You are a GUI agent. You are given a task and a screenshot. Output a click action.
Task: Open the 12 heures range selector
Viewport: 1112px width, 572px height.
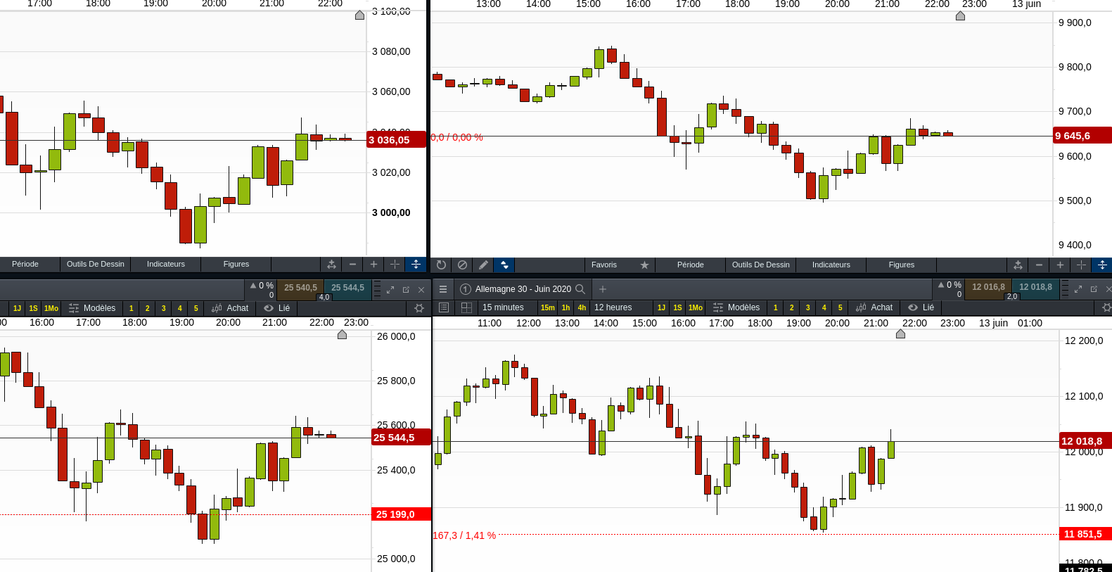[x=613, y=307]
